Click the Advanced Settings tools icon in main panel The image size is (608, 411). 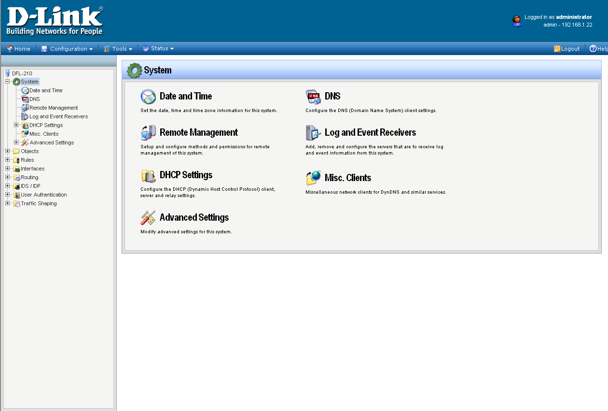click(148, 218)
